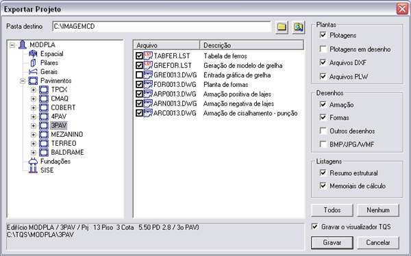411x256 pixels.
Task: Click the Todos button
Action: pos(332,210)
